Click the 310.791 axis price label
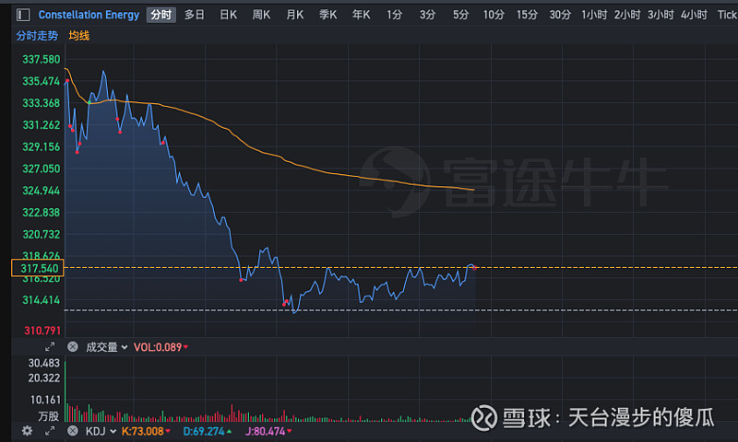Image resolution: width=738 pixels, height=442 pixels. coord(42,331)
